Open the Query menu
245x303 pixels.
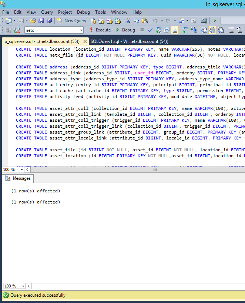pos(47,12)
